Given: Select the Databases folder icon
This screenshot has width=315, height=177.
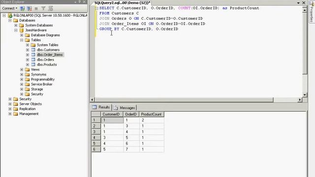Looking at the screenshot, I should pyautogui.click(x=15, y=21).
